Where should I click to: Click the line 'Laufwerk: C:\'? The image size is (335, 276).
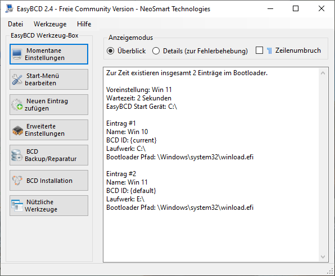126,149
